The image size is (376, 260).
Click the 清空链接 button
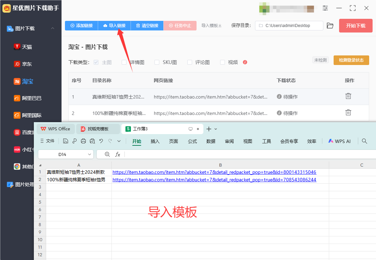pyautogui.click(x=147, y=26)
